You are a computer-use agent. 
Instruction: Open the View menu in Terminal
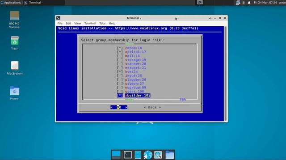point(77,24)
